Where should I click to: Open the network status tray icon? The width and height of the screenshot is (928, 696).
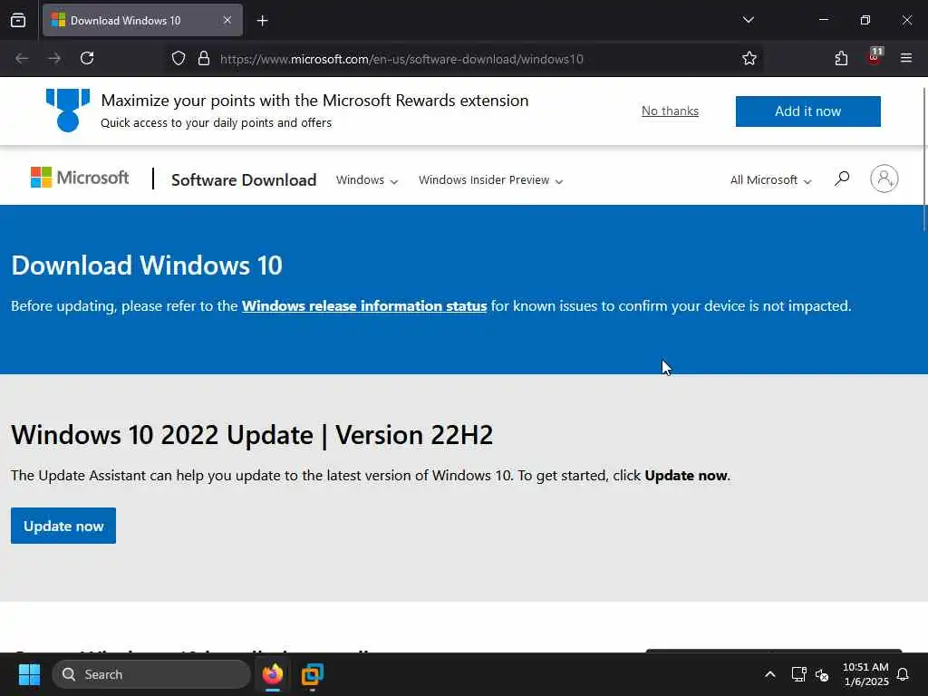click(x=798, y=674)
